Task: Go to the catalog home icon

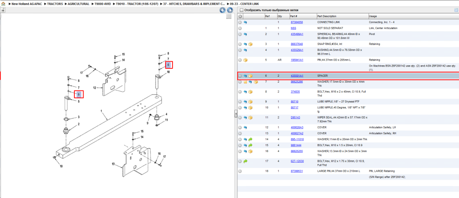Action: pos(3,5)
